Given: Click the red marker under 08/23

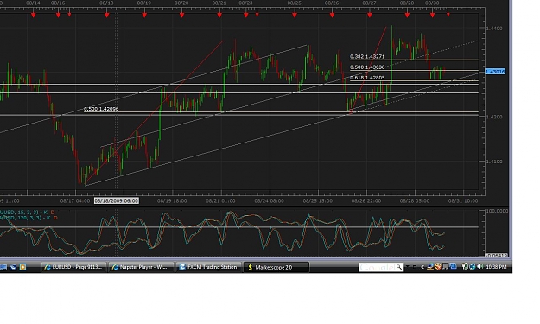Looking at the screenshot, I should click(x=246, y=16).
